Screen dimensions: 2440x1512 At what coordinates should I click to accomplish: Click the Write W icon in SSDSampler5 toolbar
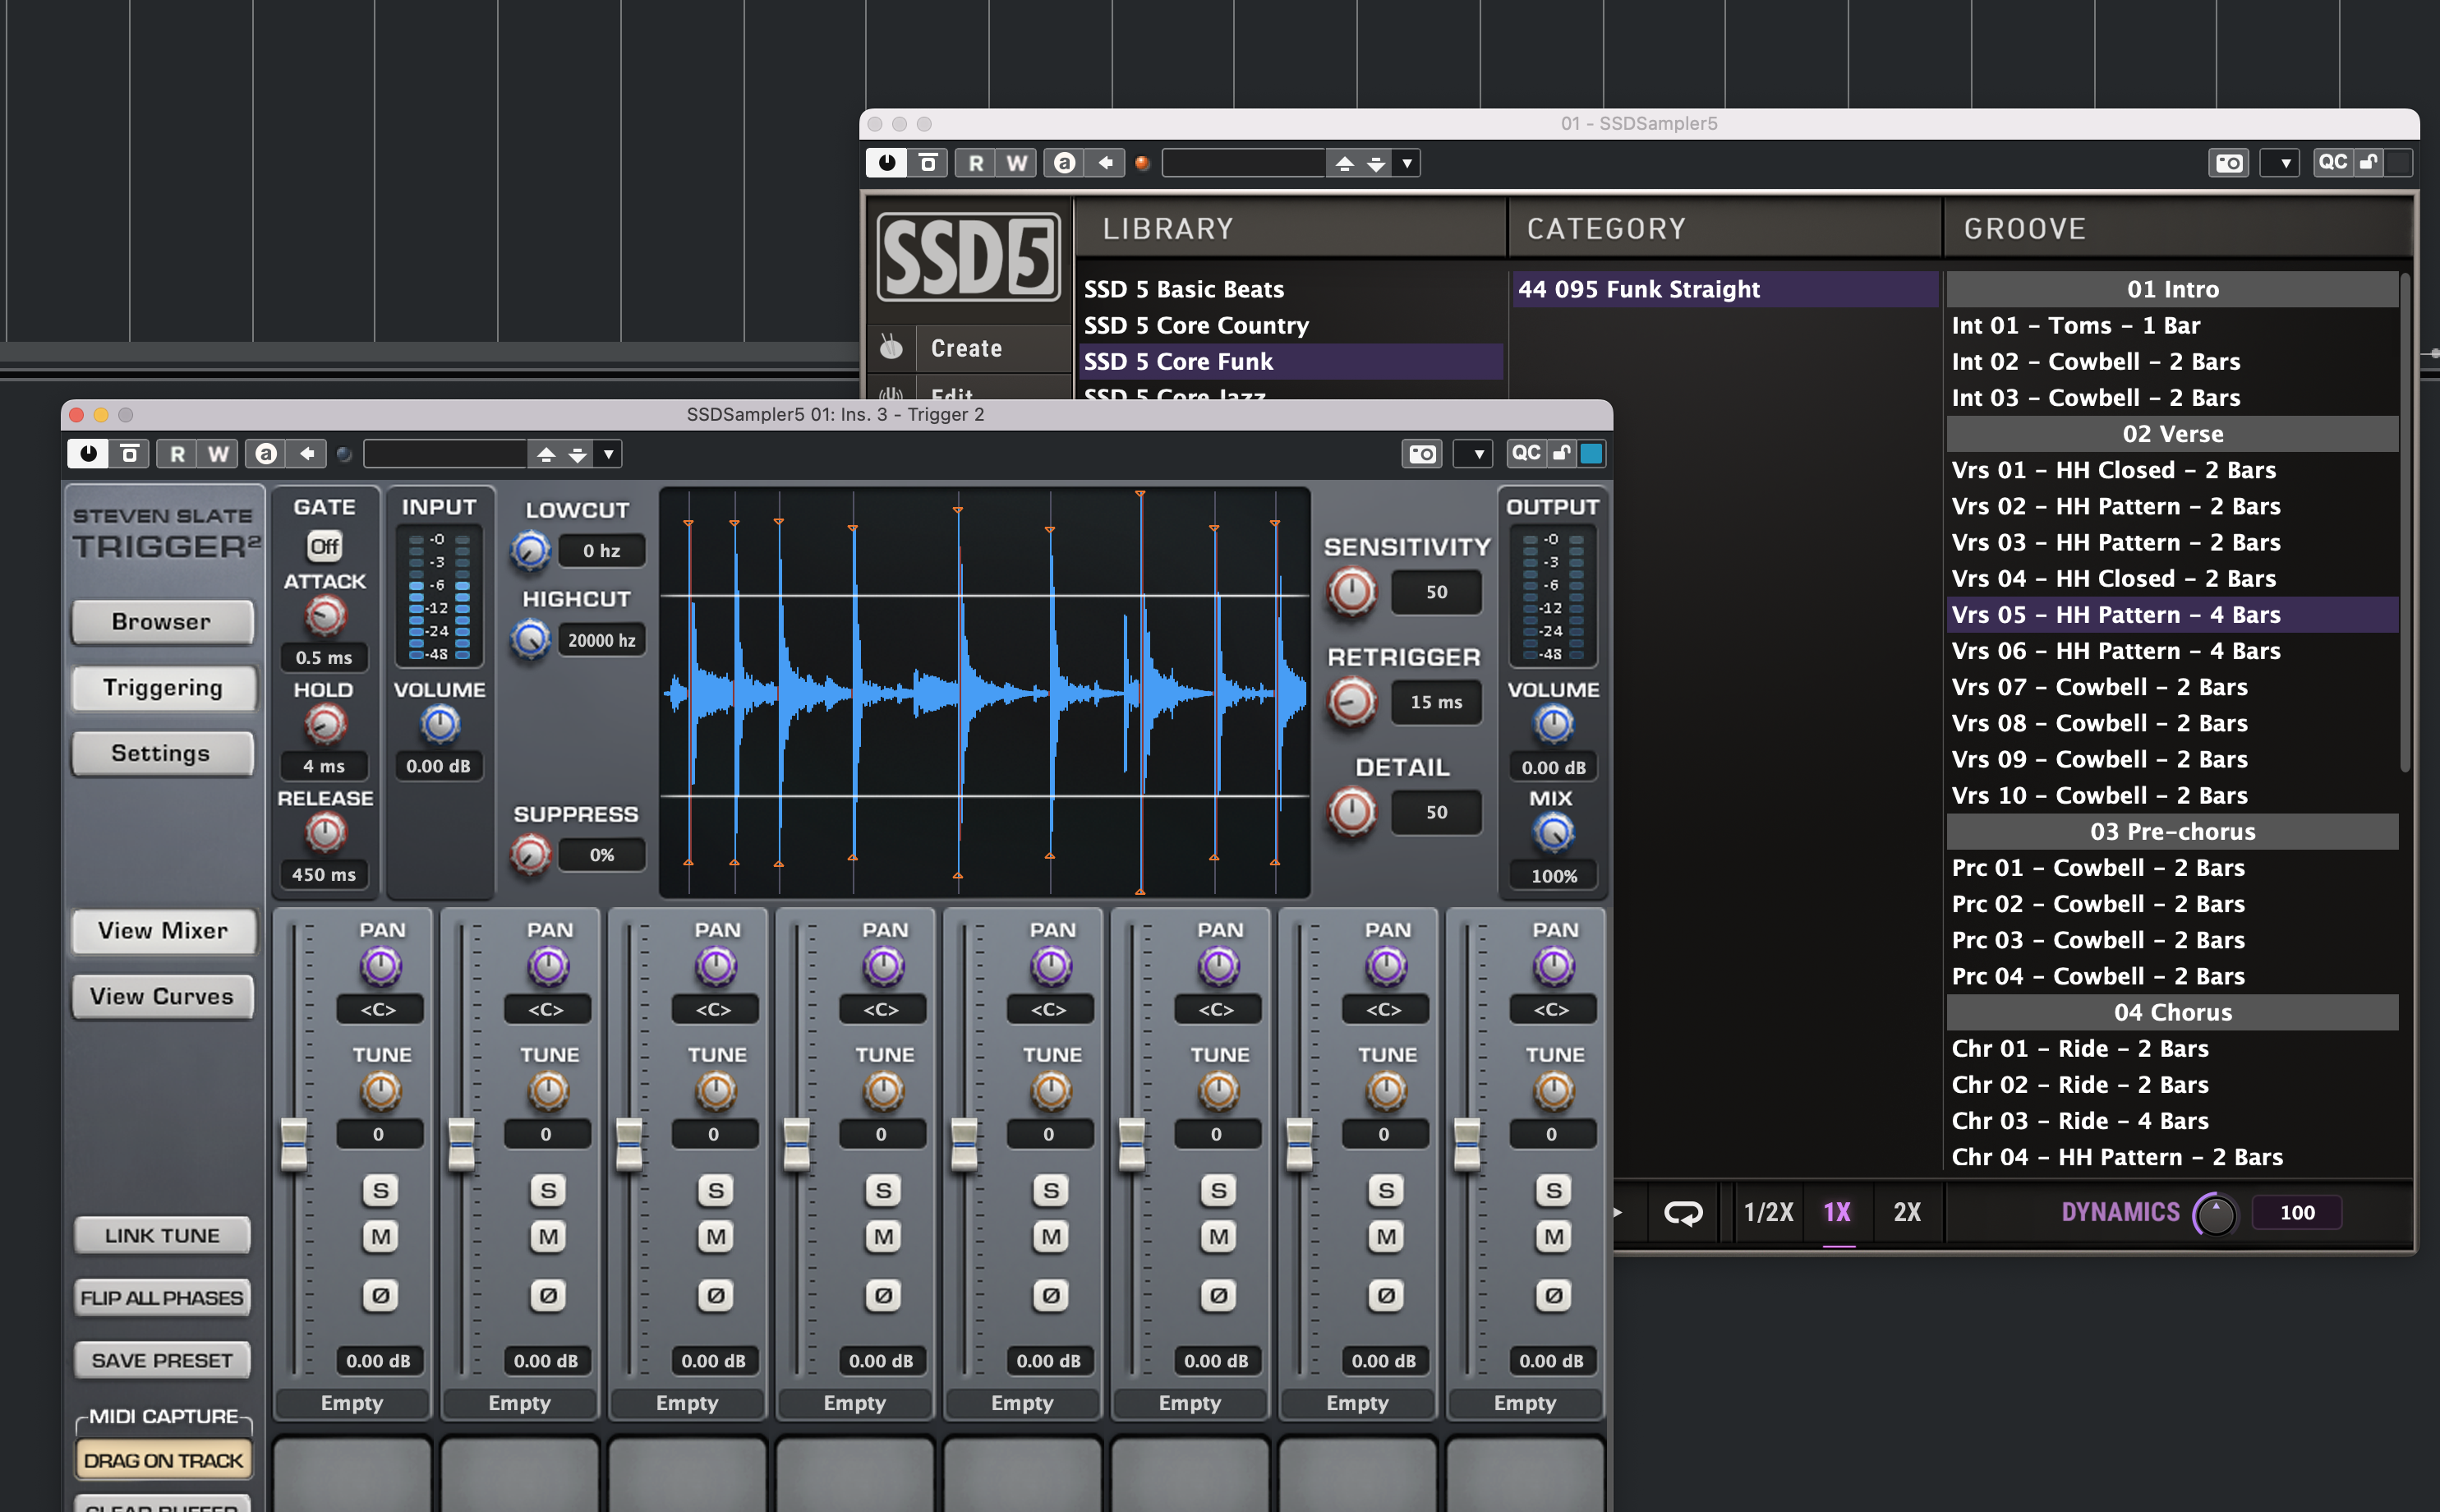click(x=1016, y=163)
